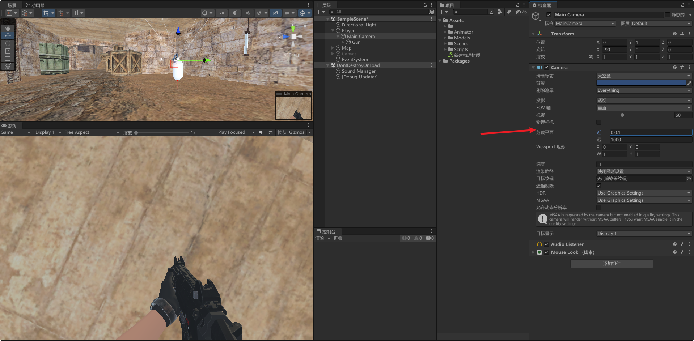Toggle the Camera component enabled checkbox
The height and width of the screenshot is (341, 694).
[x=546, y=68]
